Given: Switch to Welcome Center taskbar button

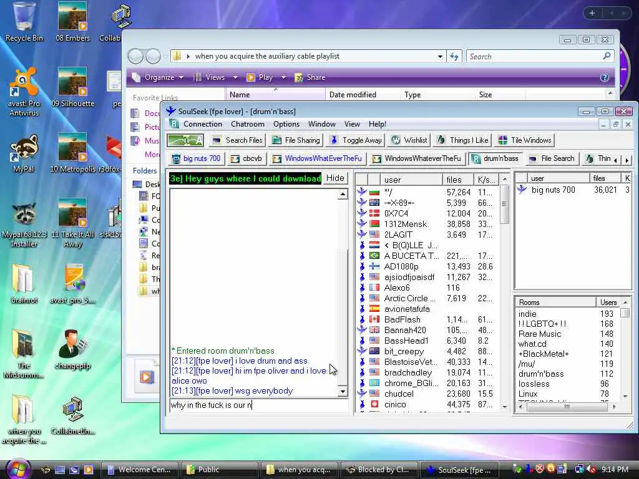Looking at the screenshot, I should [139, 470].
